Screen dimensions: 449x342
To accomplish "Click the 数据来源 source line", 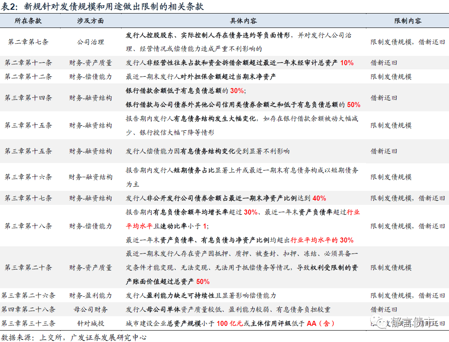I will [x=74, y=337].
